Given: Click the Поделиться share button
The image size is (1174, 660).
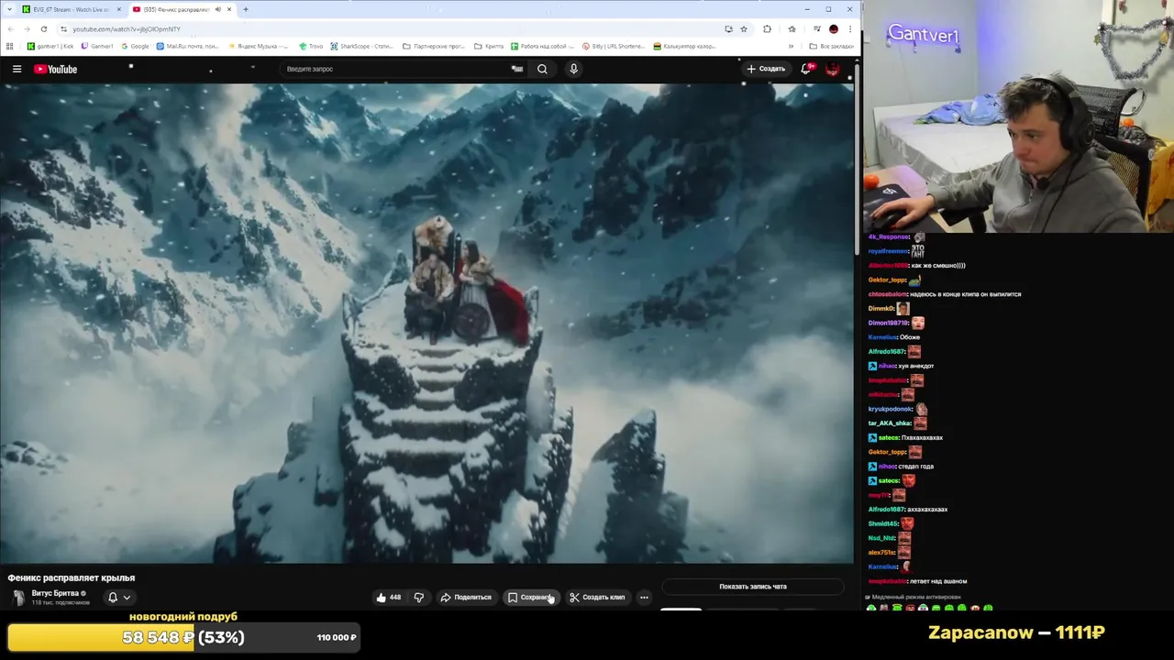Looking at the screenshot, I should (x=466, y=598).
